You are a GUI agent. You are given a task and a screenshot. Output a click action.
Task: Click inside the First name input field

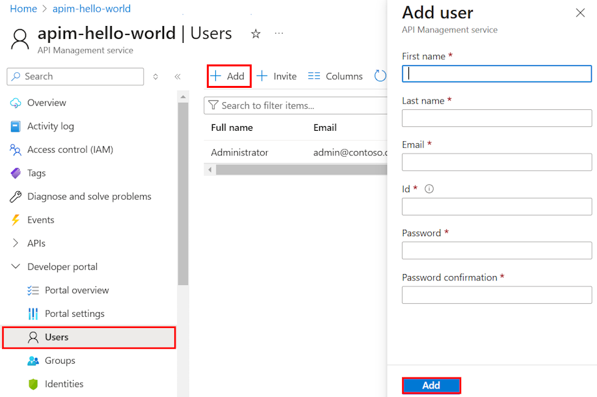point(496,74)
